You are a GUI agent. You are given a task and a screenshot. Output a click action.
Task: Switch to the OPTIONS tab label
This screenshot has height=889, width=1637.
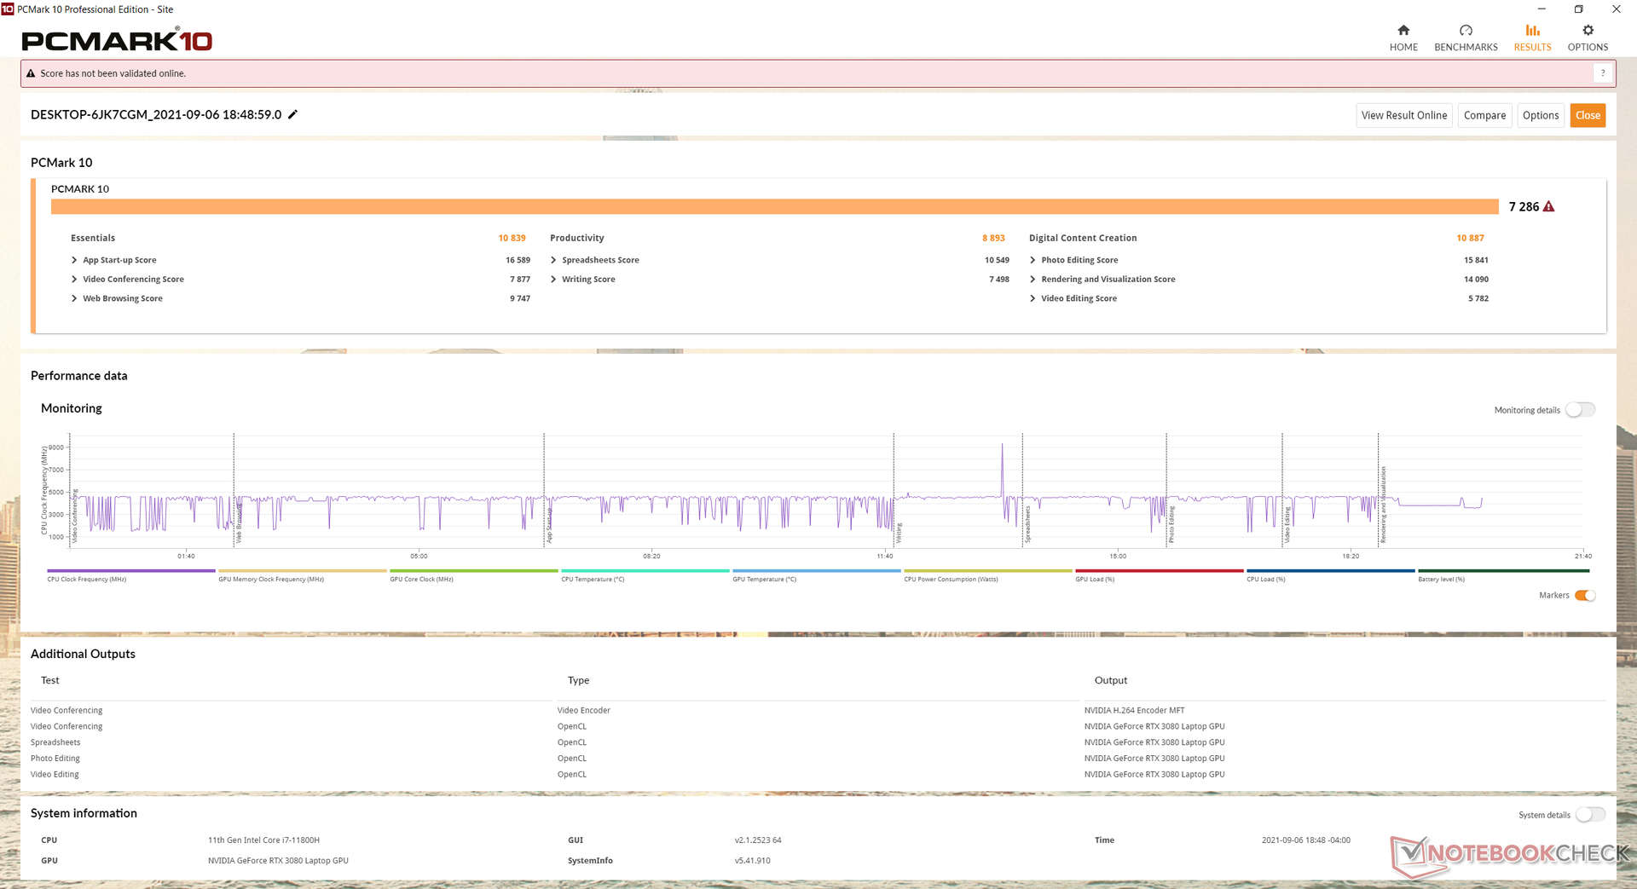[x=1588, y=47]
